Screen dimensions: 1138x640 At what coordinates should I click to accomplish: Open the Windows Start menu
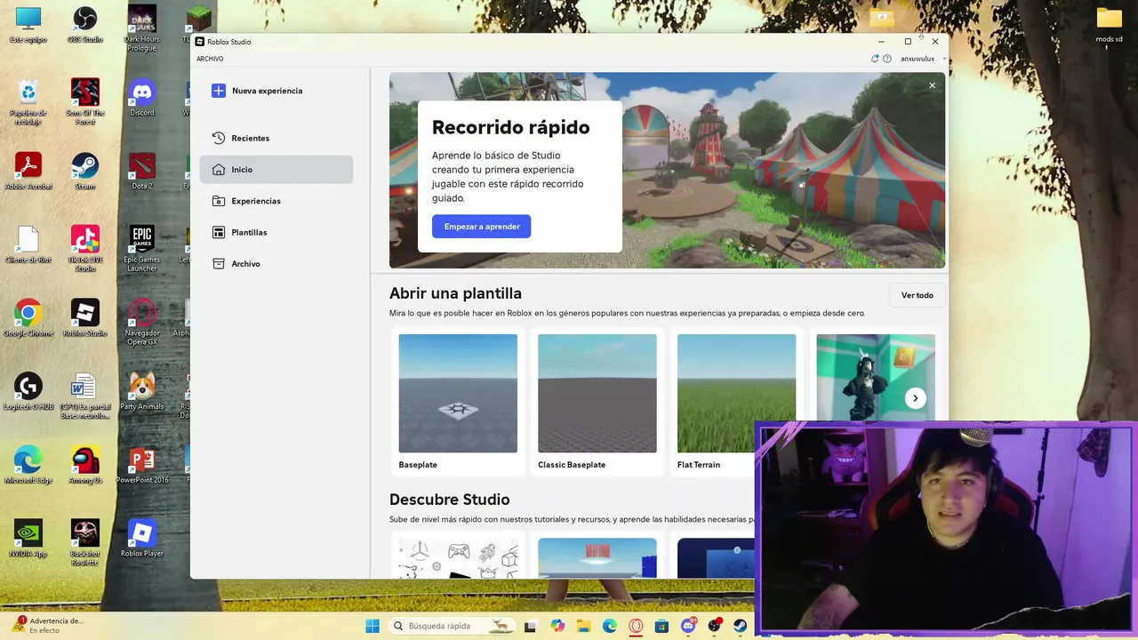(x=373, y=626)
